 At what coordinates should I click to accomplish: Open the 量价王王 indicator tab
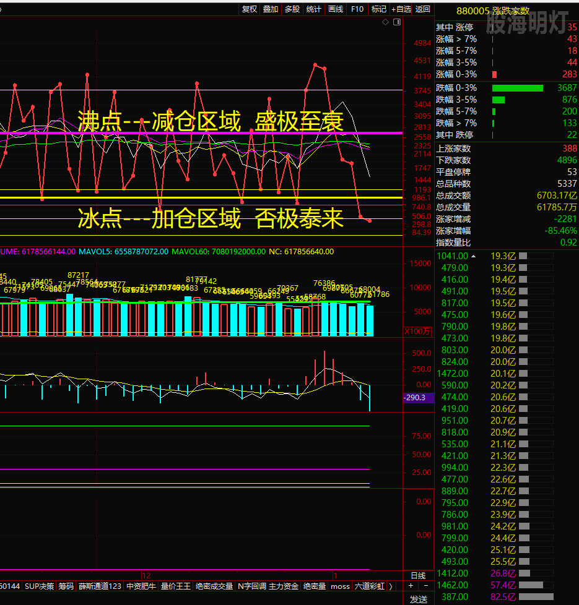(x=176, y=586)
